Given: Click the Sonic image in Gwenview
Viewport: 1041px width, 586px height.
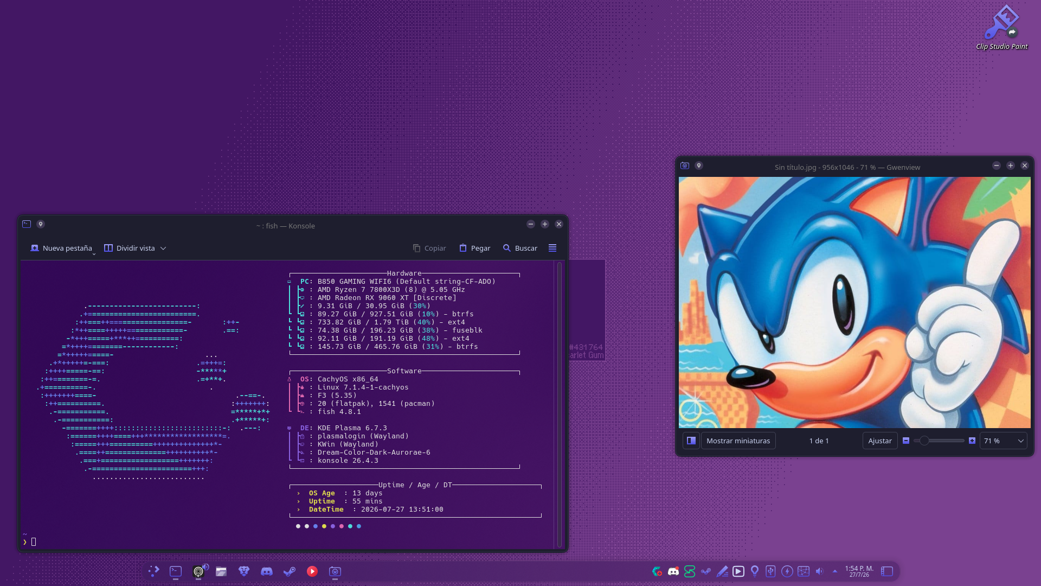Looking at the screenshot, I should coord(854,302).
